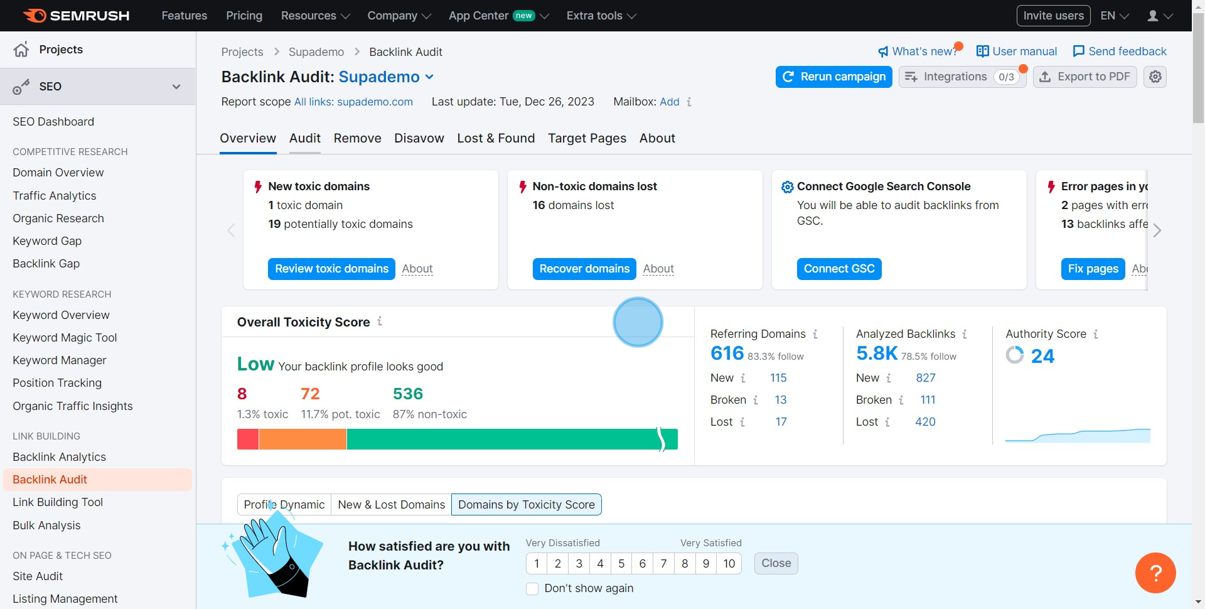Open Site Audit in sidebar
Image resolution: width=1205 pixels, height=609 pixels.
[x=38, y=576]
